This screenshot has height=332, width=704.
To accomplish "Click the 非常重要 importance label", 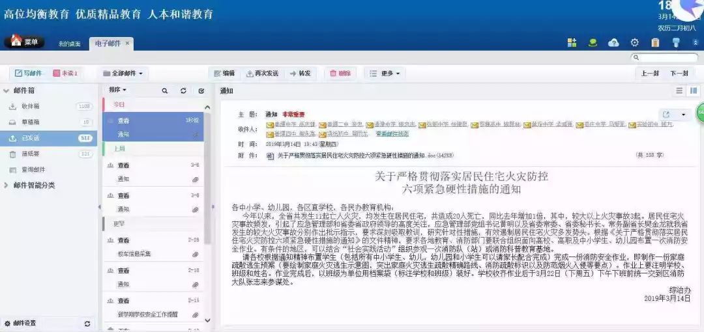I will coord(293,115).
